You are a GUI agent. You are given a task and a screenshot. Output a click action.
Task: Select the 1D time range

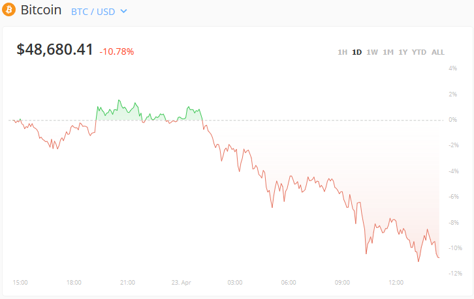[x=357, y=52]
